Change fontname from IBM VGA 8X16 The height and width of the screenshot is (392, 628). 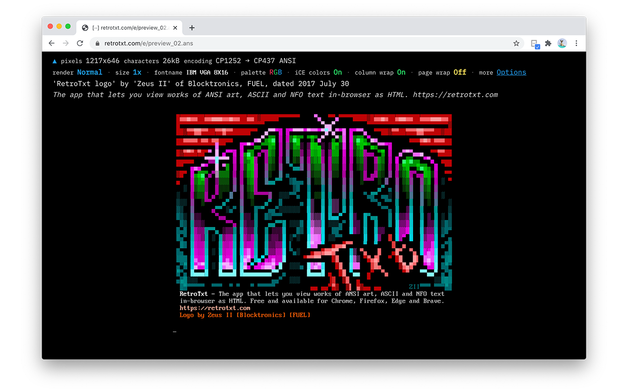(x=208, y=72)
